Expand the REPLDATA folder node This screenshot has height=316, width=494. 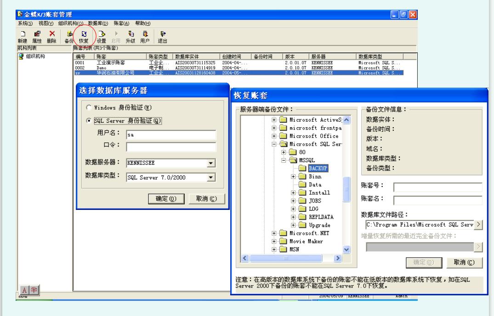(x=293, y=217)
